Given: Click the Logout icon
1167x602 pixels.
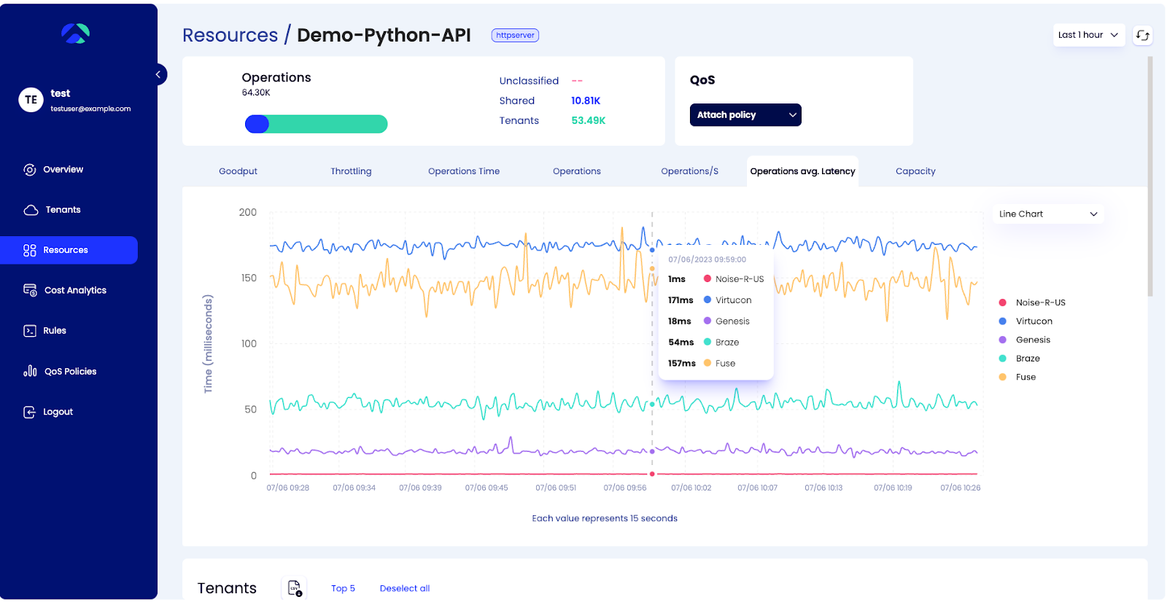Looking at the screenshot, I should coord(30,412).
